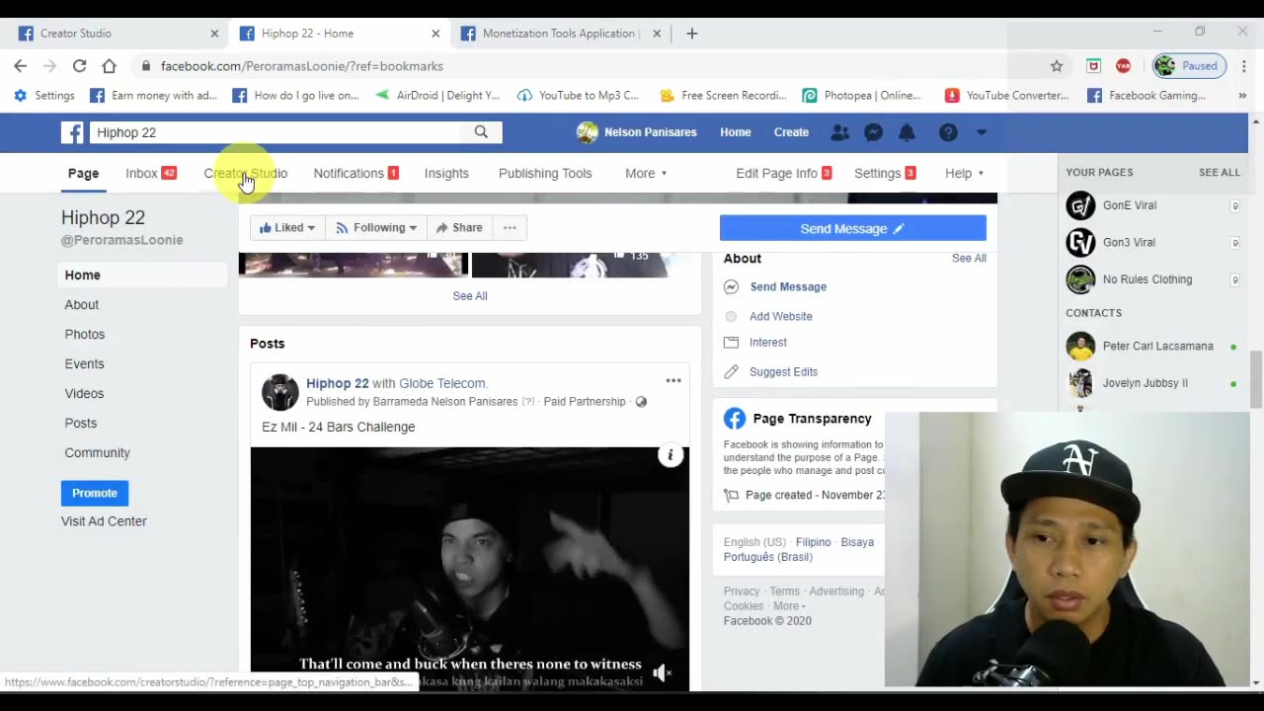
Task: Close the Hiphop 22 browser tab
Action: pyautogui.click(x=435, y=34)
